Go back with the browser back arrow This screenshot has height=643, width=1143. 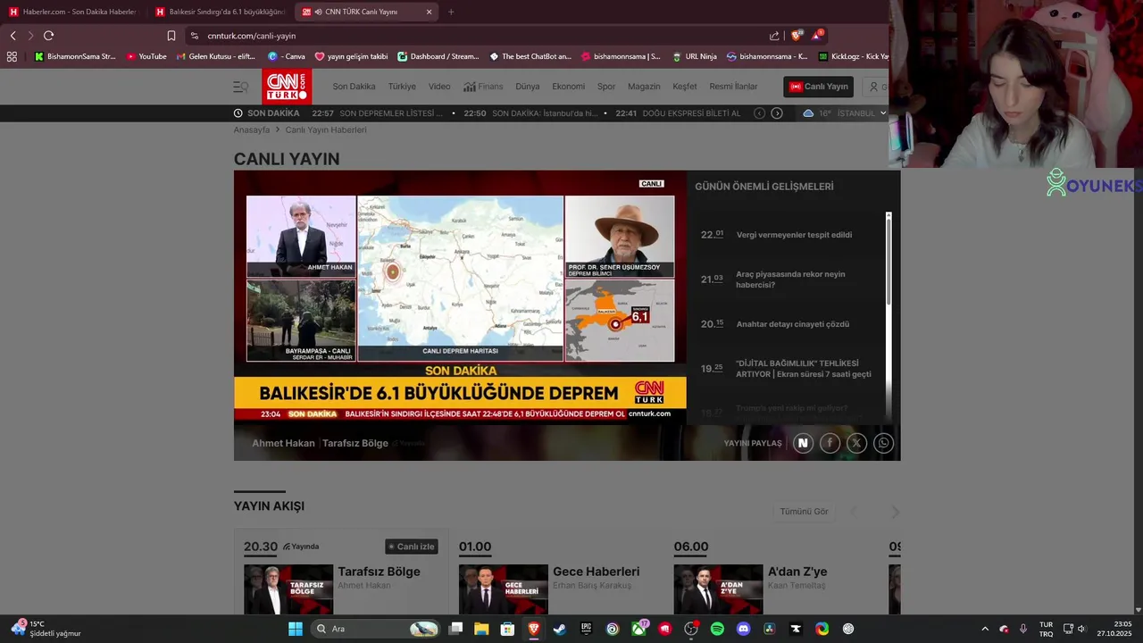[x=13, y=36]
